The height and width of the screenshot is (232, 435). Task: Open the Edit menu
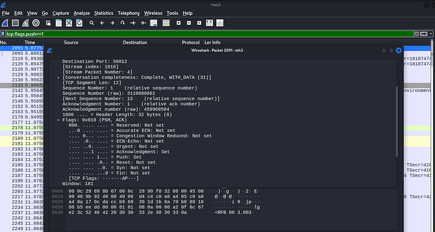click(18, 13)
